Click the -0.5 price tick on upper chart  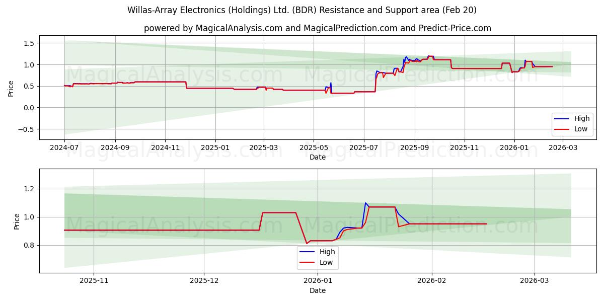(x=26, y=129)
